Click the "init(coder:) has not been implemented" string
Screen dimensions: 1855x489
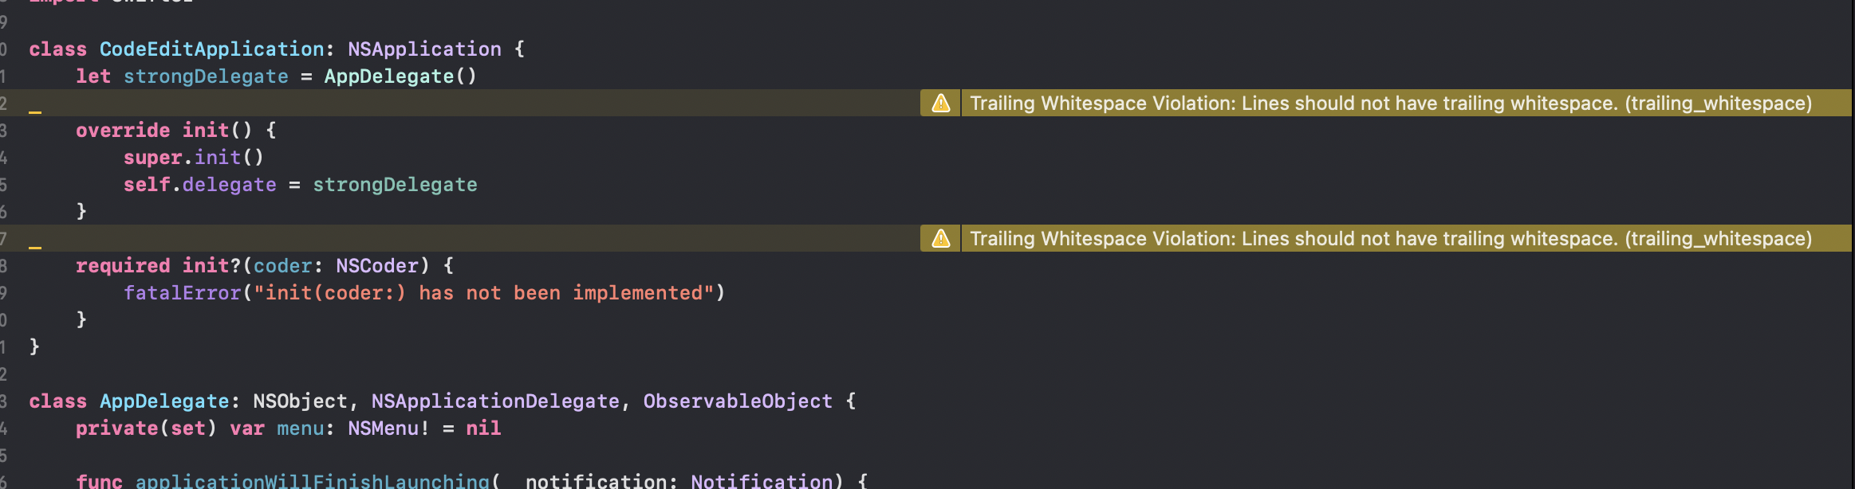point(483,293)
